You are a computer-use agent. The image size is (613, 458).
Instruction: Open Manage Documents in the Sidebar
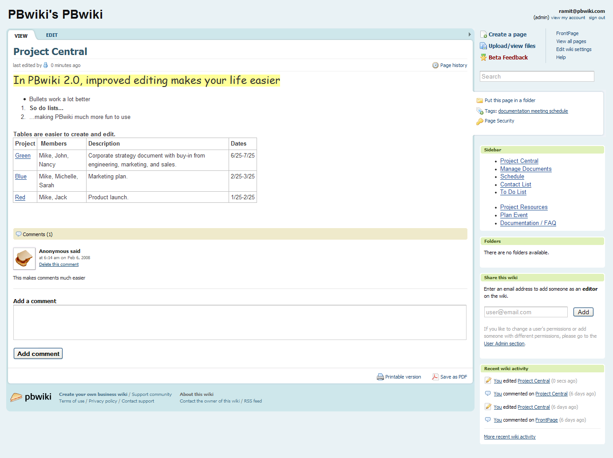coord(526,169)
